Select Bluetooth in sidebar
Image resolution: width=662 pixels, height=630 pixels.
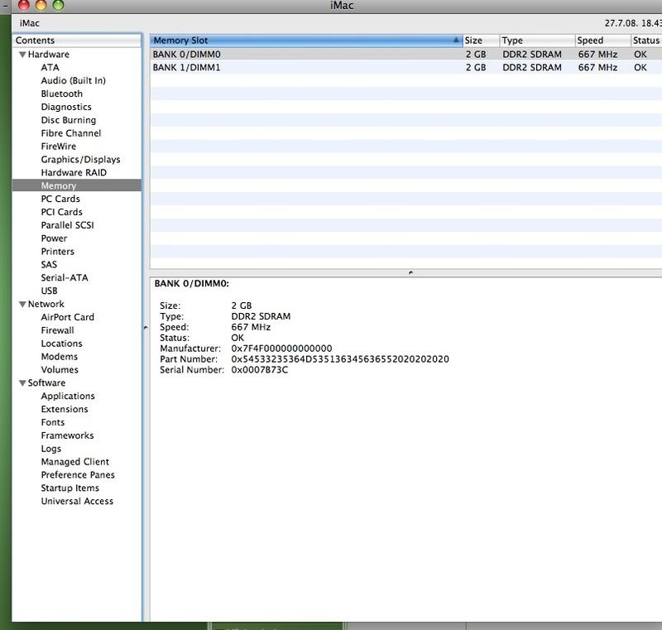[x=61, y=94]
